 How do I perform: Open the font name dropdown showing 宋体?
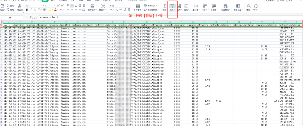point(33,5)
